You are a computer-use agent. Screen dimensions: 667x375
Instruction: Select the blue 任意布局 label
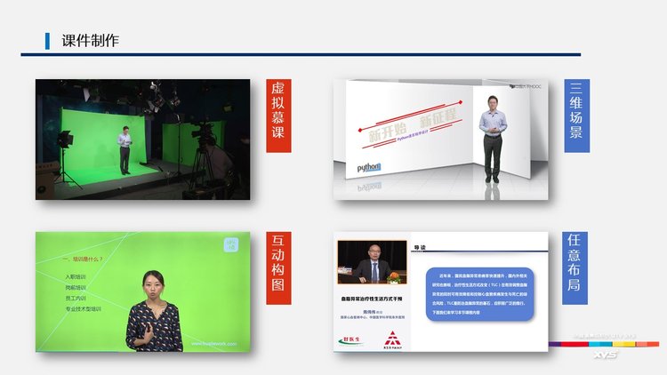point(575,267)
